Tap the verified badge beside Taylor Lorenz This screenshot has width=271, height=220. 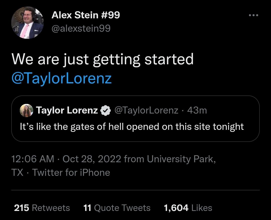pos(106,110)
